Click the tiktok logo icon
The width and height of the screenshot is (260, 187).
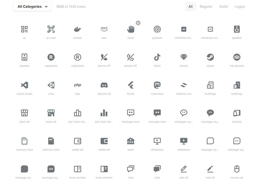click(157, 57)
